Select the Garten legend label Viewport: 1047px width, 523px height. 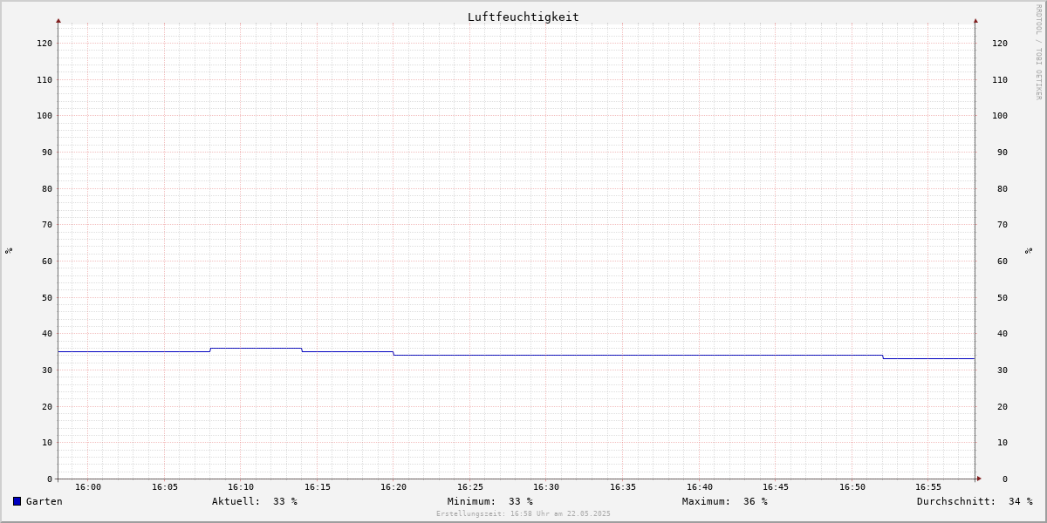(x=44, y=501)
